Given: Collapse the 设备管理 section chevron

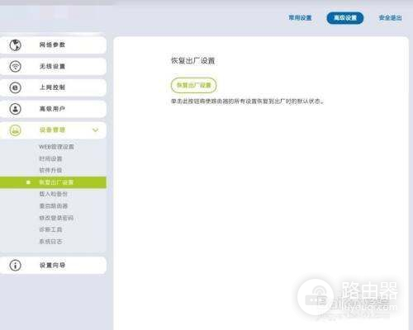Looking at the screenshot, I should [x=95, y=130].
